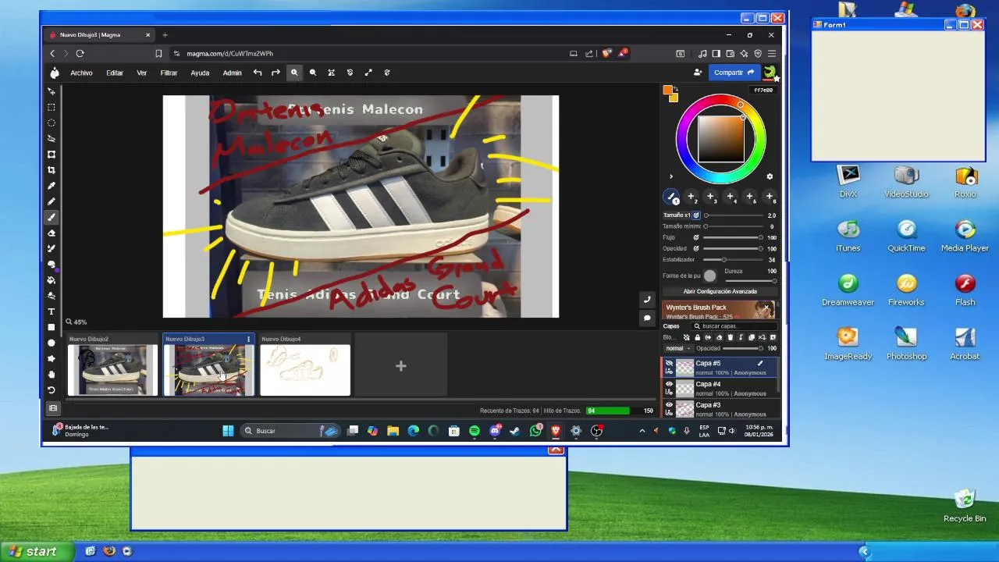Select the Eyedropper tool
The width and height of the screenshot is (999, 562).
coord(52,186)
